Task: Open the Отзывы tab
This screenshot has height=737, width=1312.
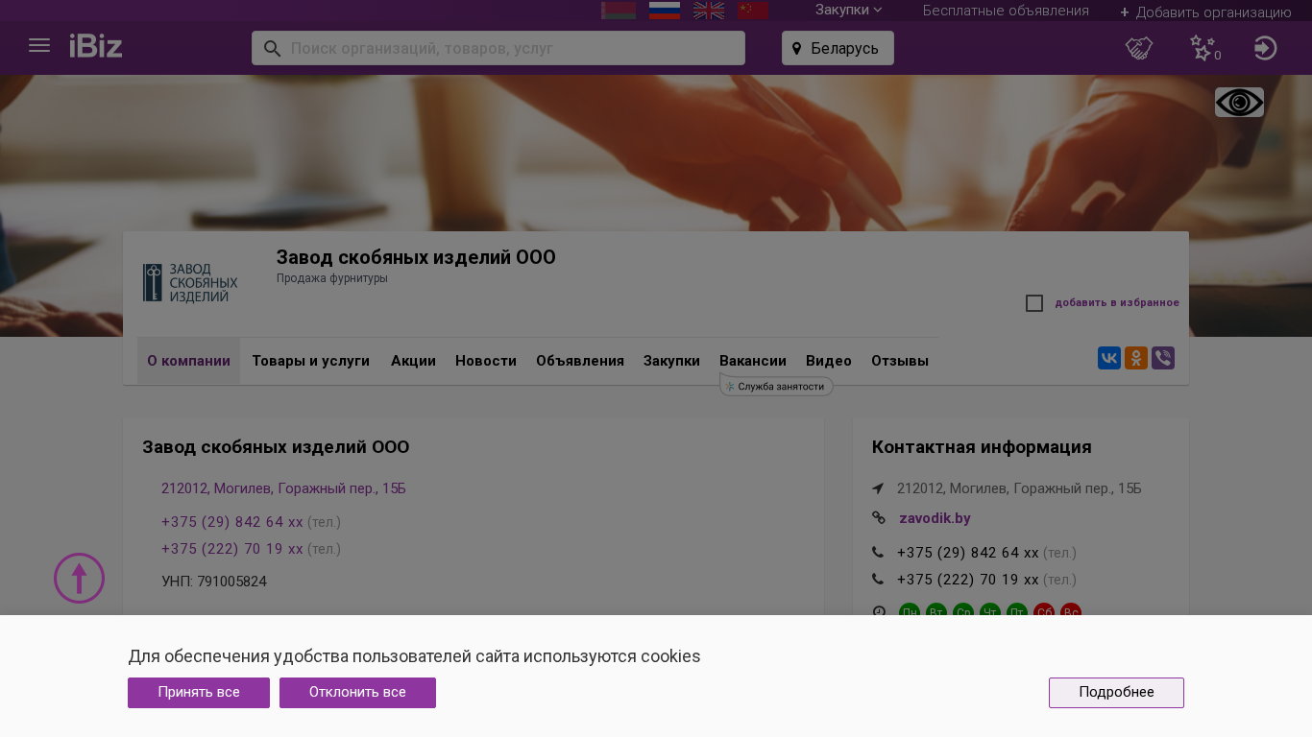Action: click(x=899, y=362)
